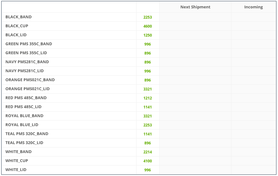Select NAVY PMS281C_BAND entry

click(x=27, y=62)
